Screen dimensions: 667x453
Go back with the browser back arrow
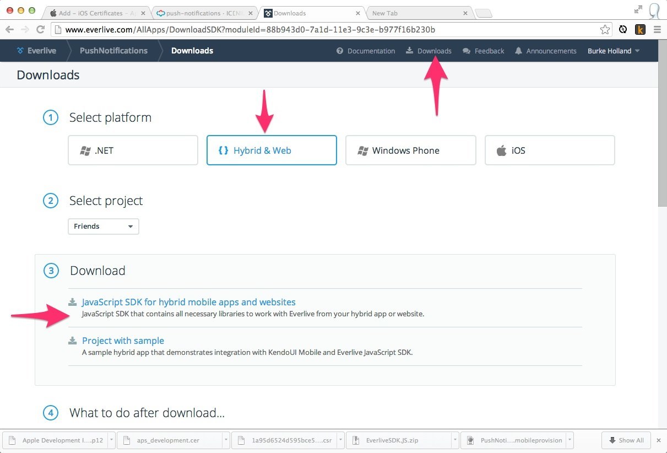(10, 30)
